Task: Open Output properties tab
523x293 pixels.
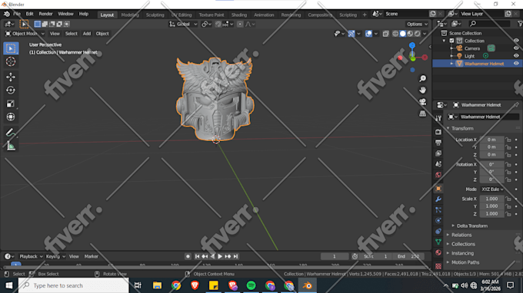Action: 438,143
